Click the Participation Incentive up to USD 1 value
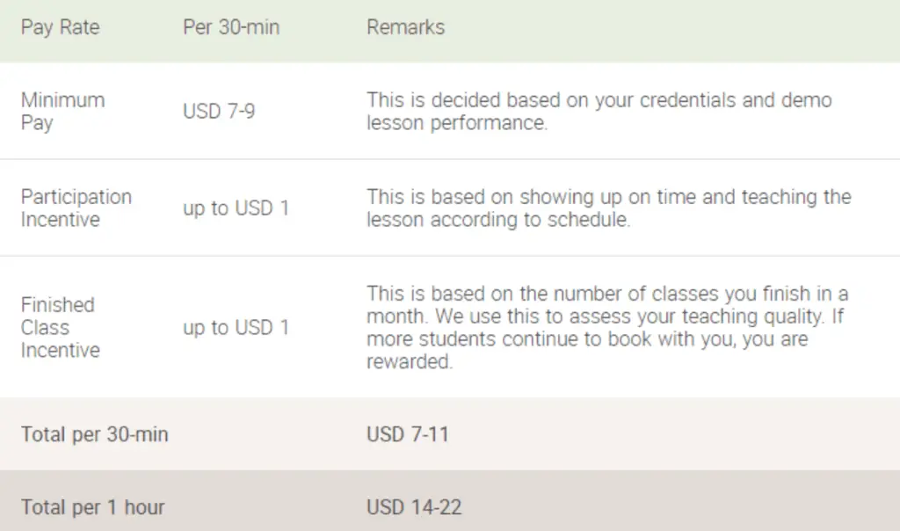Viewport: 900px width, 531px height. 236,207
